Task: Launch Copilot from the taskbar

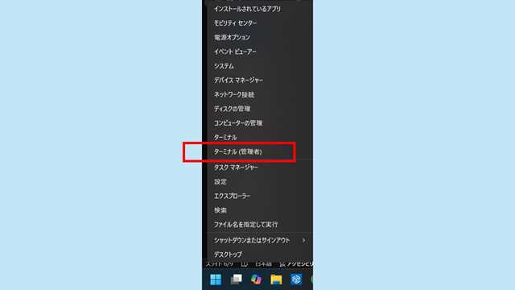Action: point(256,280)
